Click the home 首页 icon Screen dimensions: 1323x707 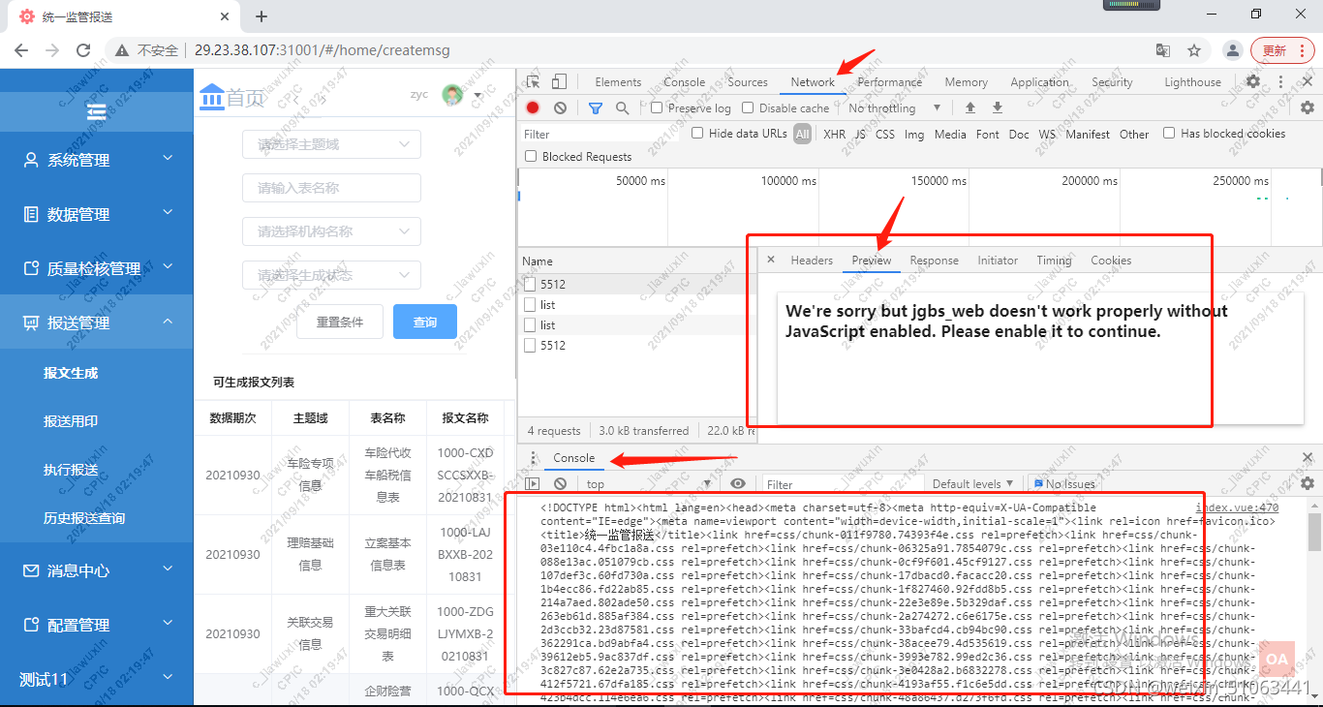[211, 96]
